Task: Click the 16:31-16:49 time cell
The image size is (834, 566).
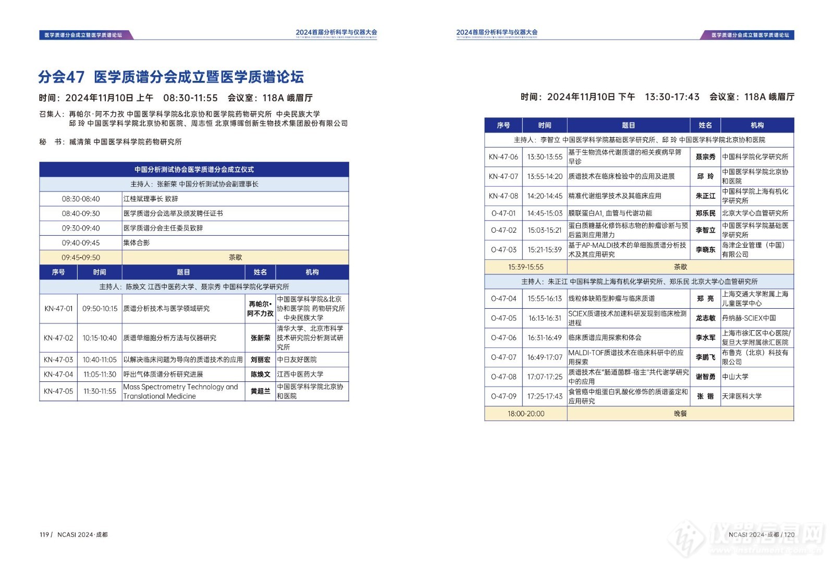Action: [545, 338]
